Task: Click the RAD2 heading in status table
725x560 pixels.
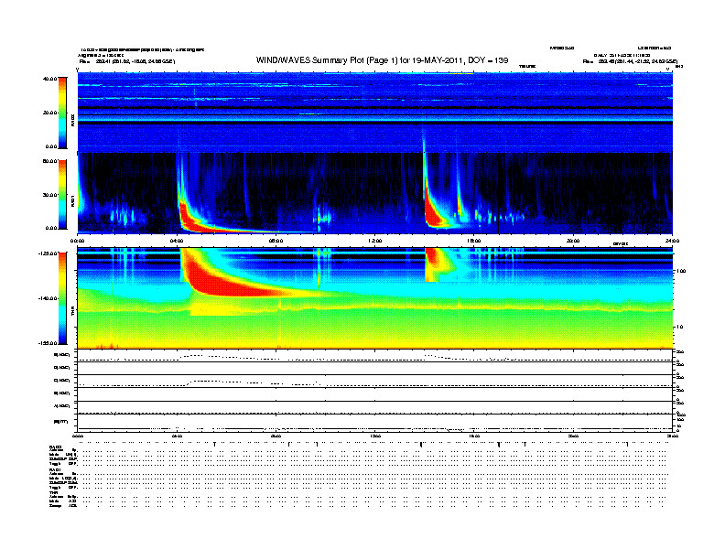Action: tap(56, 447)
